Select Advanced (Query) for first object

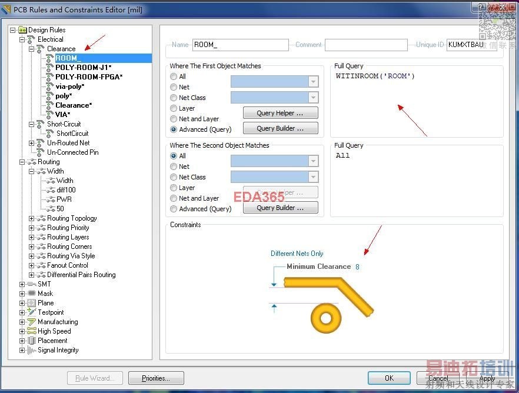click(x=174, y=129)
